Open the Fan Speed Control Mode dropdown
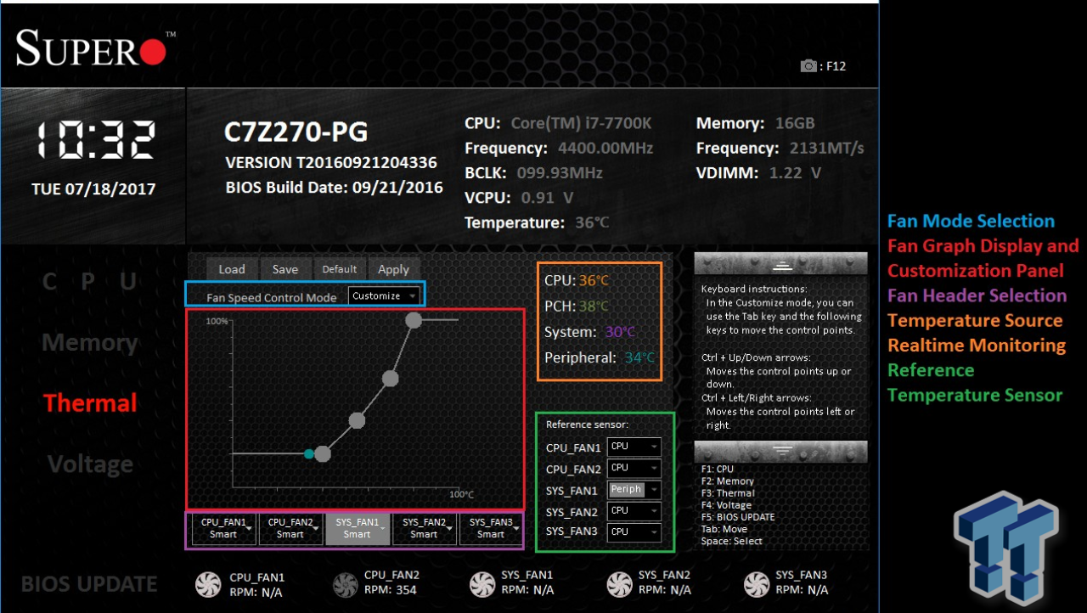This screenshot has width=1087, height=613. pos(385,295)
